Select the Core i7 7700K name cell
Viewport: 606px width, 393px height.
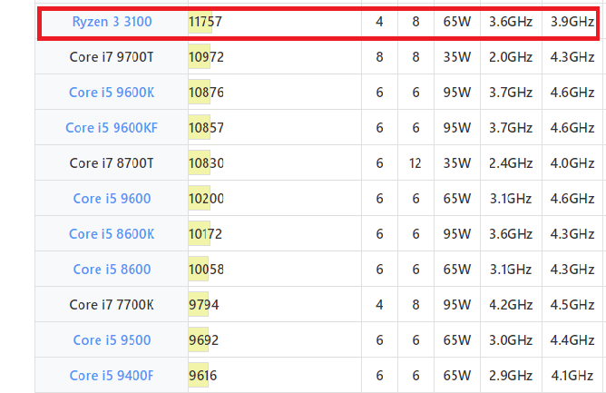(x=112, y=305)
